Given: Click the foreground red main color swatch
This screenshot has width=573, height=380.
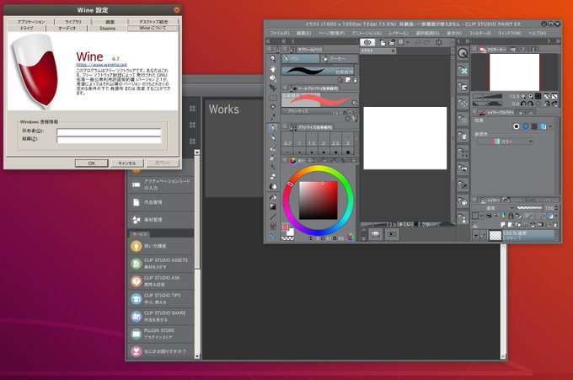Looking at the screenshot, I should click(x=285, y=227).
